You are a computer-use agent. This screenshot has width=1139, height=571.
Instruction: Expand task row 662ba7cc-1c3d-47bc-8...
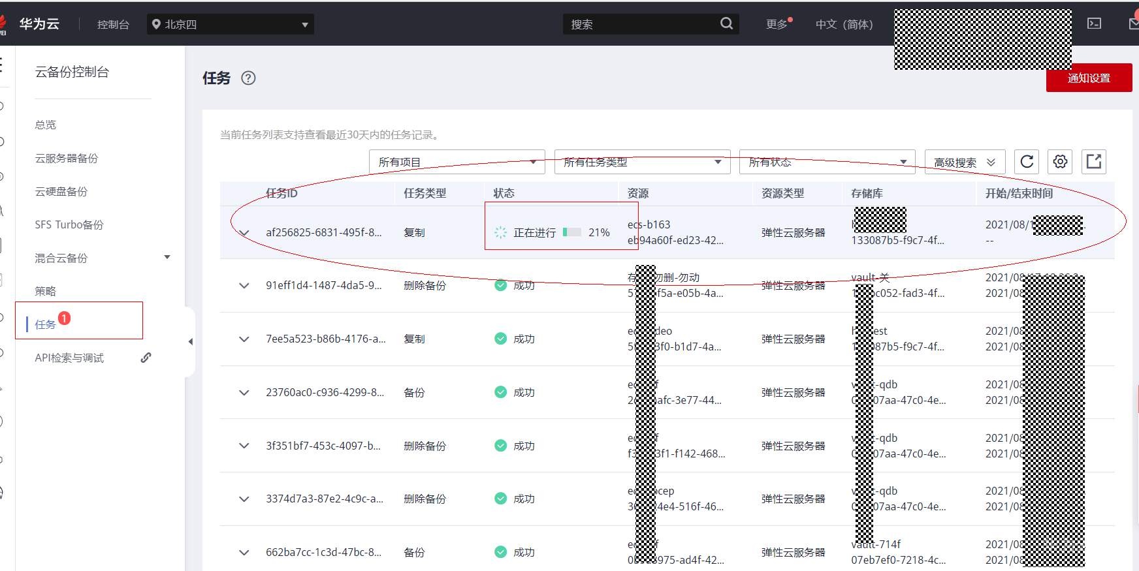click(x=244, y=552)
